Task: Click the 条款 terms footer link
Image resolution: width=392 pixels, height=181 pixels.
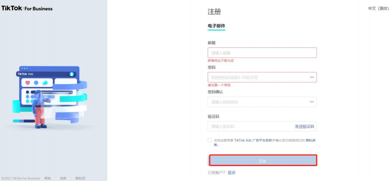Action: point(63,178)
